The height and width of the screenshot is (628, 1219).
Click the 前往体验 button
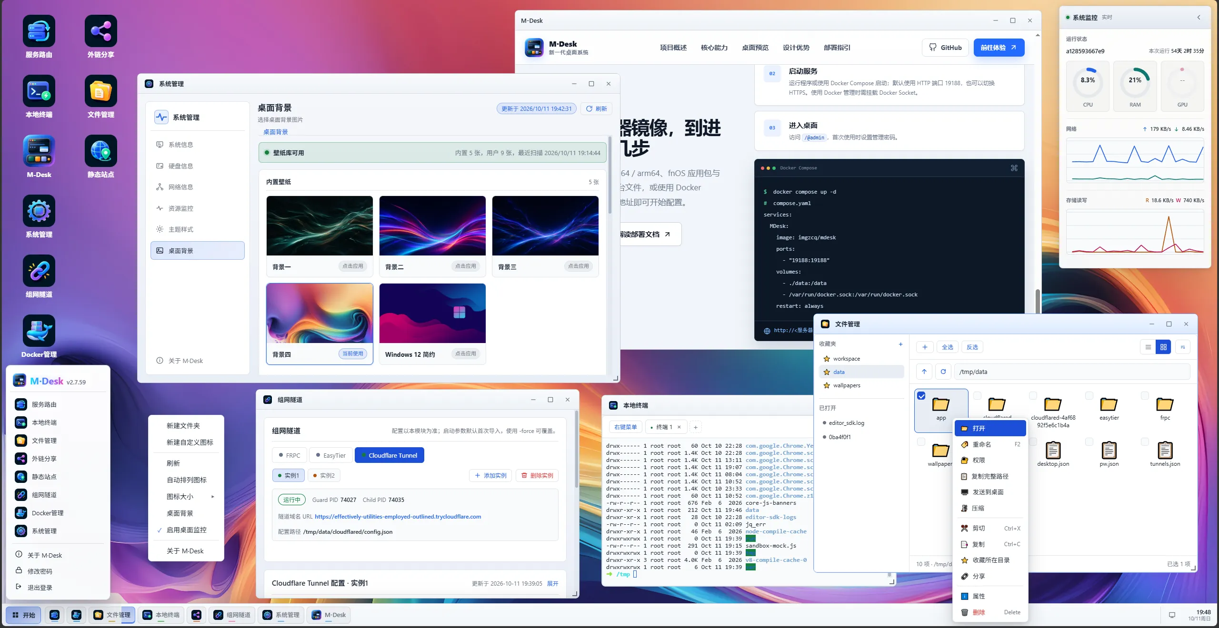coord(999,48)
